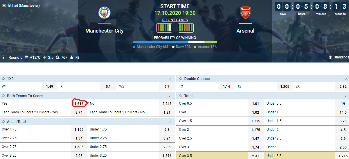349x159 pixels.
Task: Favorite the 1X2 market with its star
Action: coord(3,79)
